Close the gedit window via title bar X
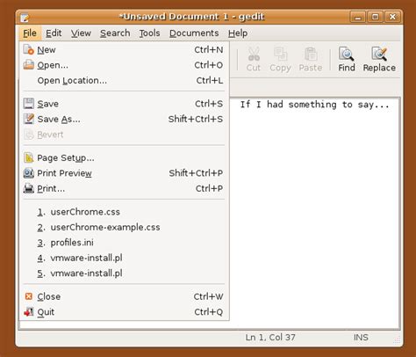 [392, 17]
